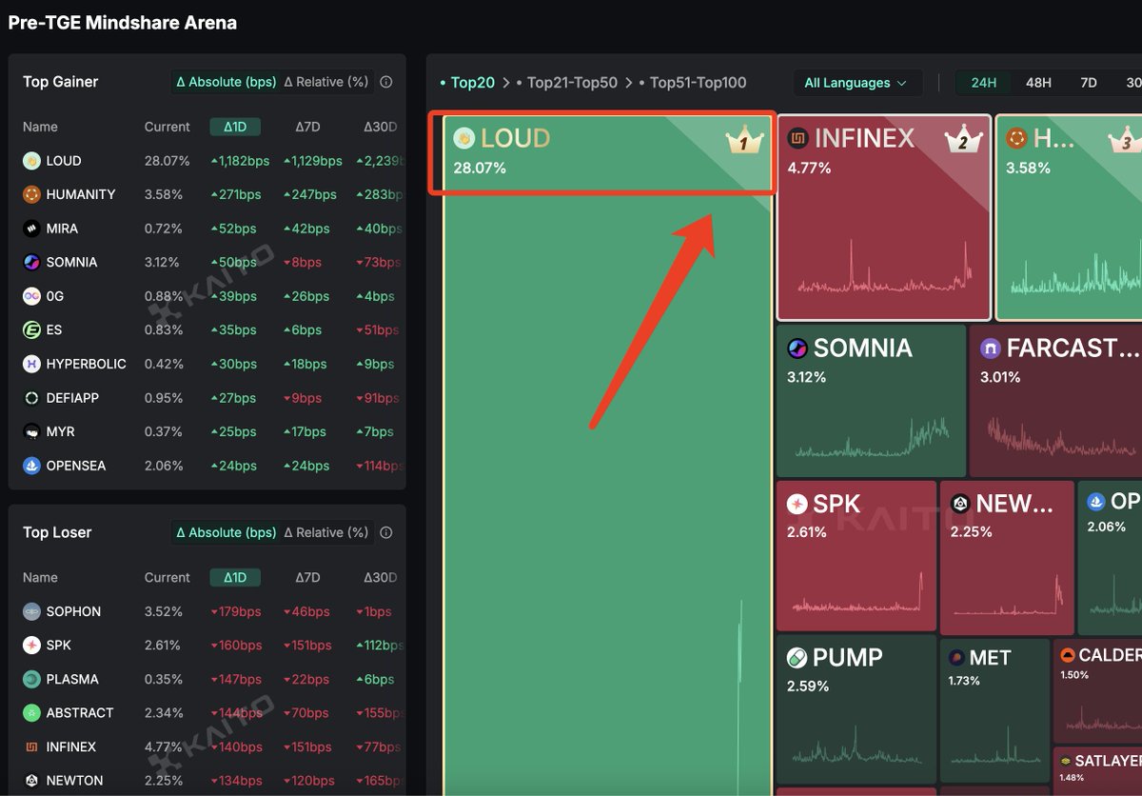This screenshot has height=796, width=1142.
Task: Click the PUMP pill logo on the treemap
Action: pos(797,658)
